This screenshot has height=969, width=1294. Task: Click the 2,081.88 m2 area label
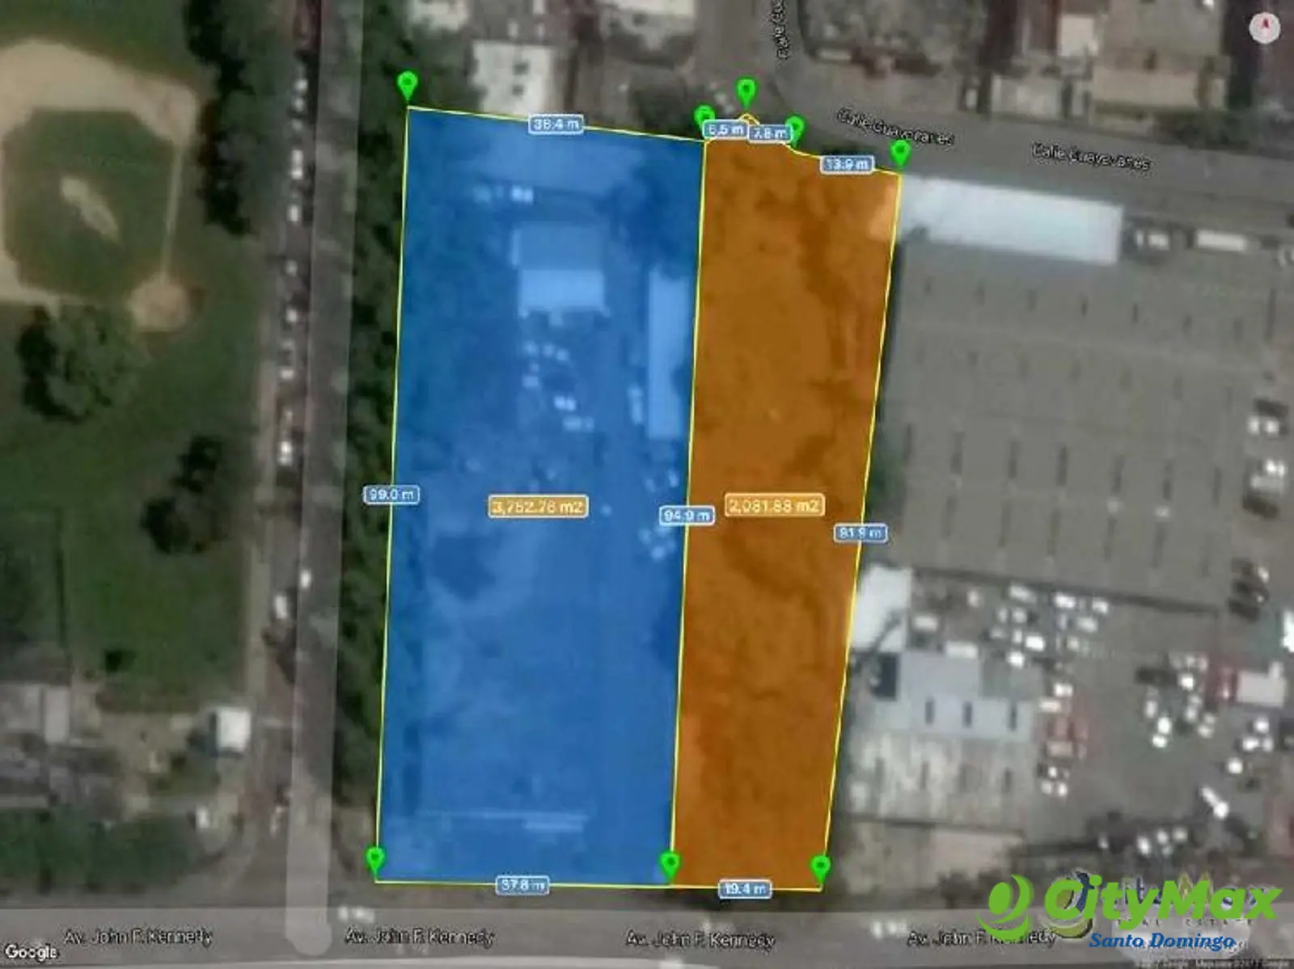tap(775, 506)
